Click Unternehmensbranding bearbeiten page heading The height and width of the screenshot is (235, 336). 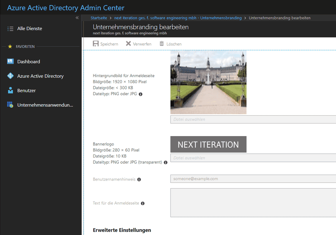[x=141, y=27]
